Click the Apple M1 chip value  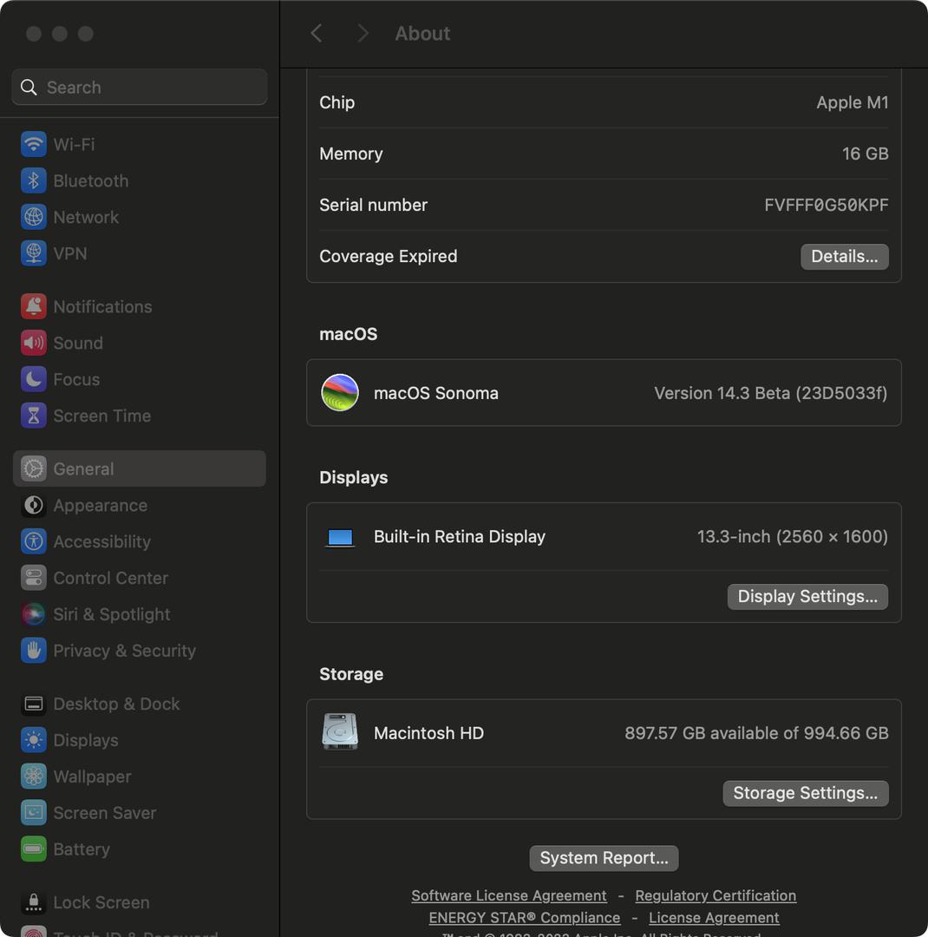[x=852, y=102]
